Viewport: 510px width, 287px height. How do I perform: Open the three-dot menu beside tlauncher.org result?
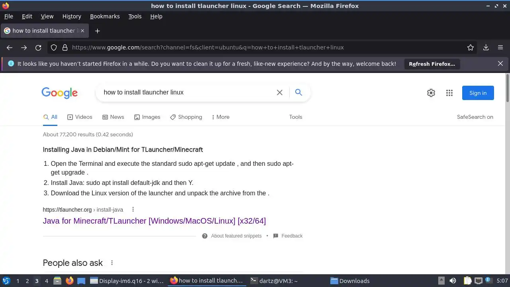pyautogui.click(x=133, y=210)
